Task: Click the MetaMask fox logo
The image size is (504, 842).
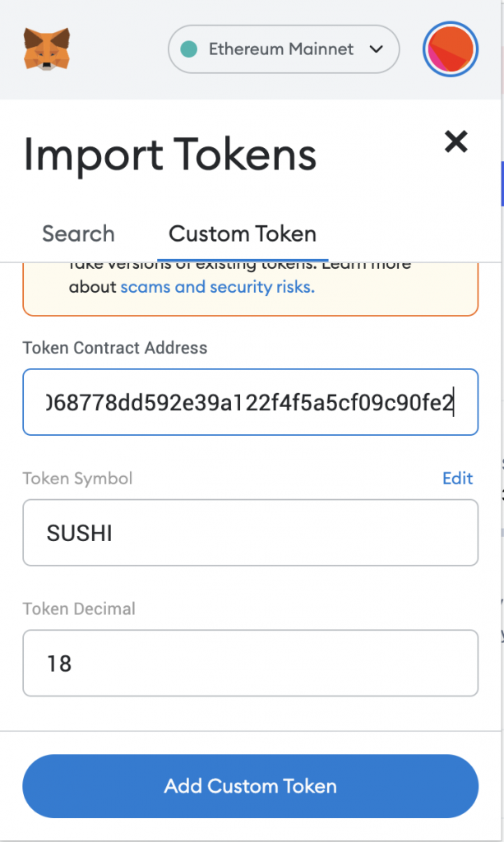Action: point(46,49)
